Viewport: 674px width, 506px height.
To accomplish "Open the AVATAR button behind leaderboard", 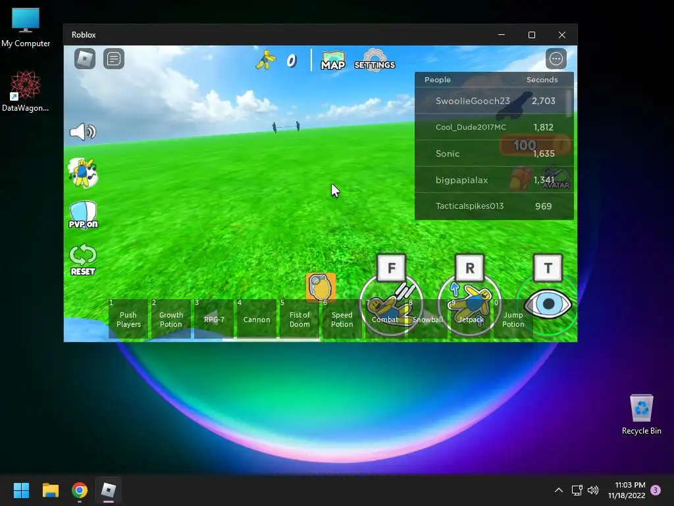I will [556, 178].
